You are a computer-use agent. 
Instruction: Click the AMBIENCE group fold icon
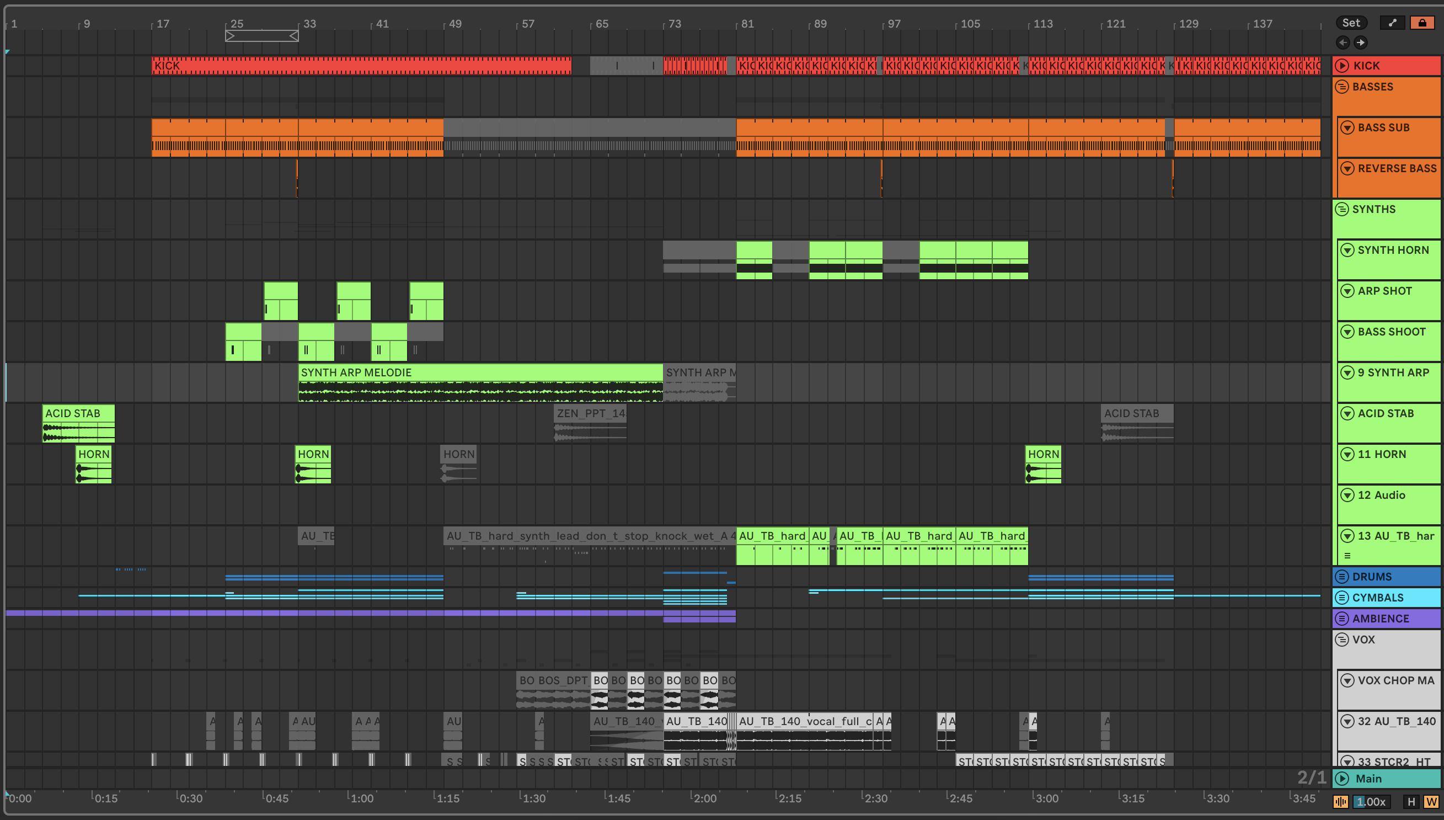click(x=1342, y=619)
